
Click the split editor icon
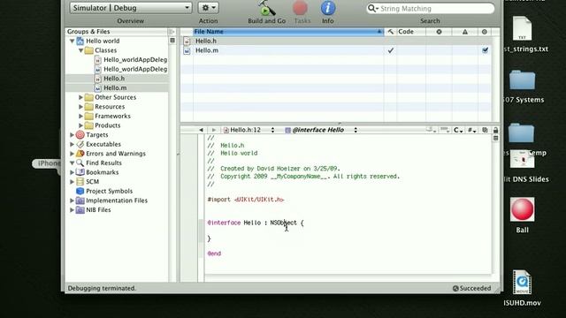tap(495, 139)
